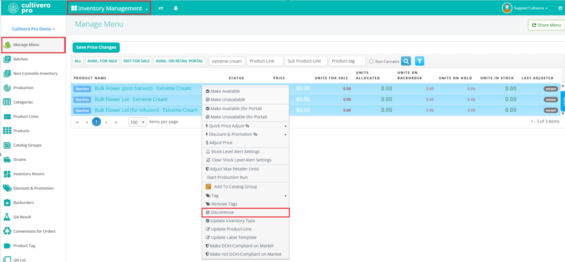Screen dimensions: 565x262
Task: Filter by NOT FOR SALE toggle
Action: (136, 61)
